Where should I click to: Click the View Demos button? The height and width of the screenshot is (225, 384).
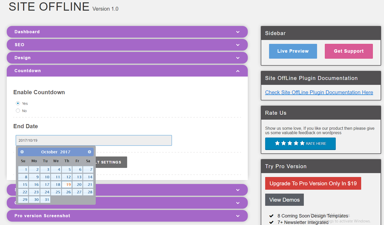point(284,200)
